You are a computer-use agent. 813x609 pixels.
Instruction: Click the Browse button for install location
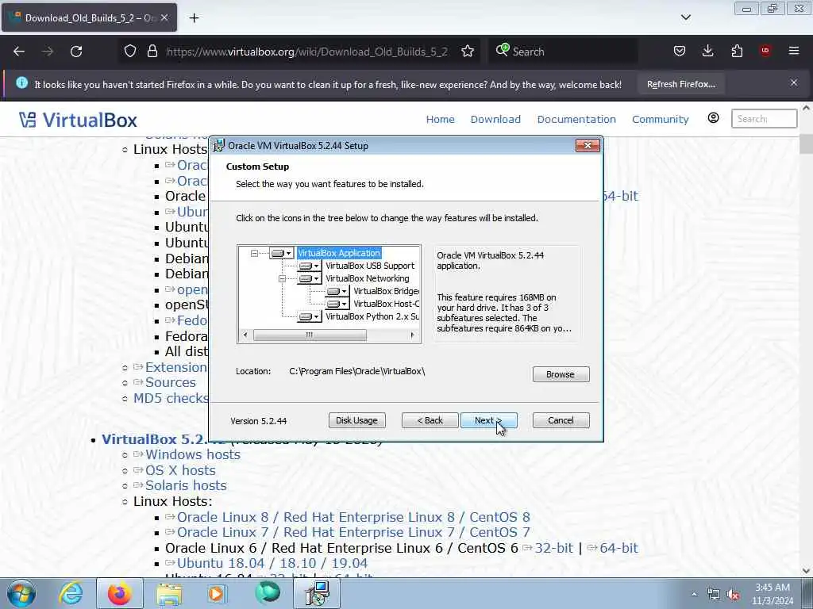pyautogui.click(x=561, y=374)
